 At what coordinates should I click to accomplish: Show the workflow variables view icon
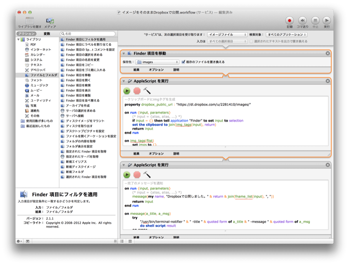coord(130,241)
